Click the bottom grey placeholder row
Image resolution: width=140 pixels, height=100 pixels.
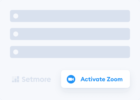click(70, 52)
